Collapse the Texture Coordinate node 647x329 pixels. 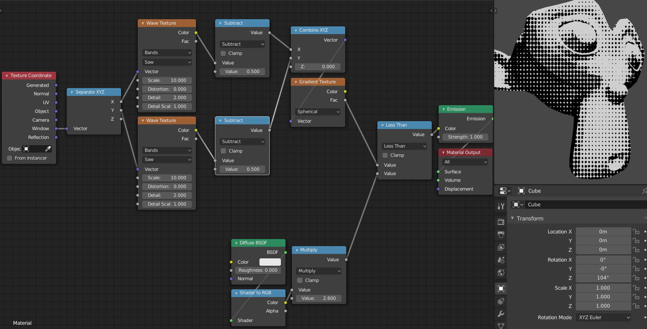(x=7, y=76)
